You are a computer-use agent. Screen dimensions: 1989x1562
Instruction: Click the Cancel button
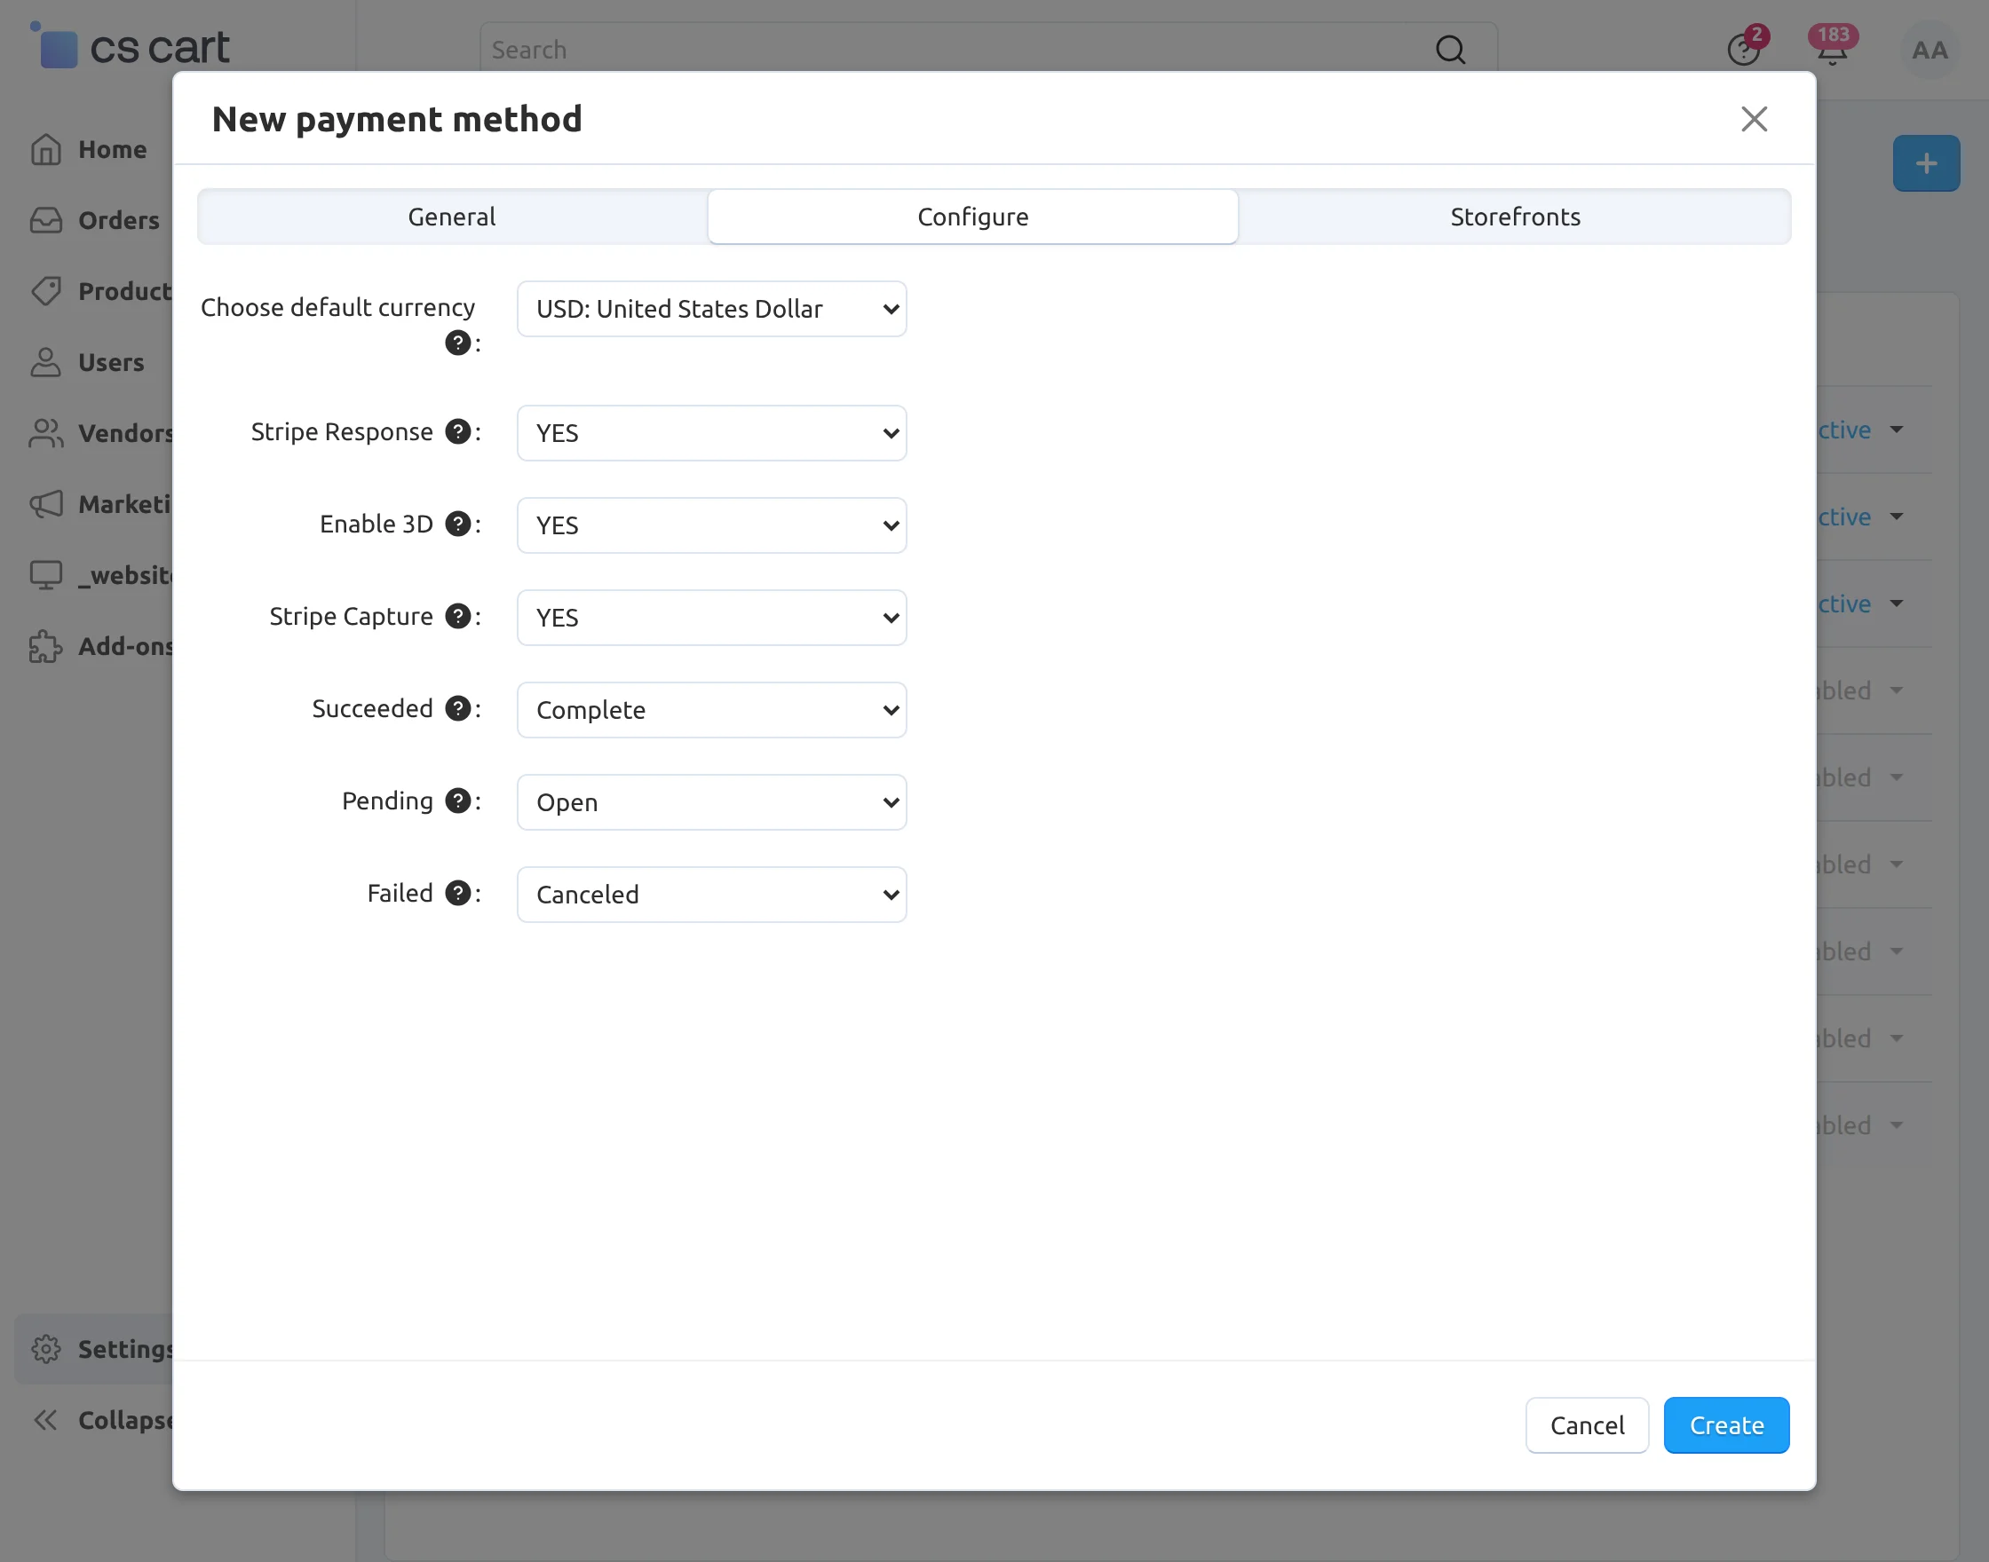(x=1588, y=1424)
